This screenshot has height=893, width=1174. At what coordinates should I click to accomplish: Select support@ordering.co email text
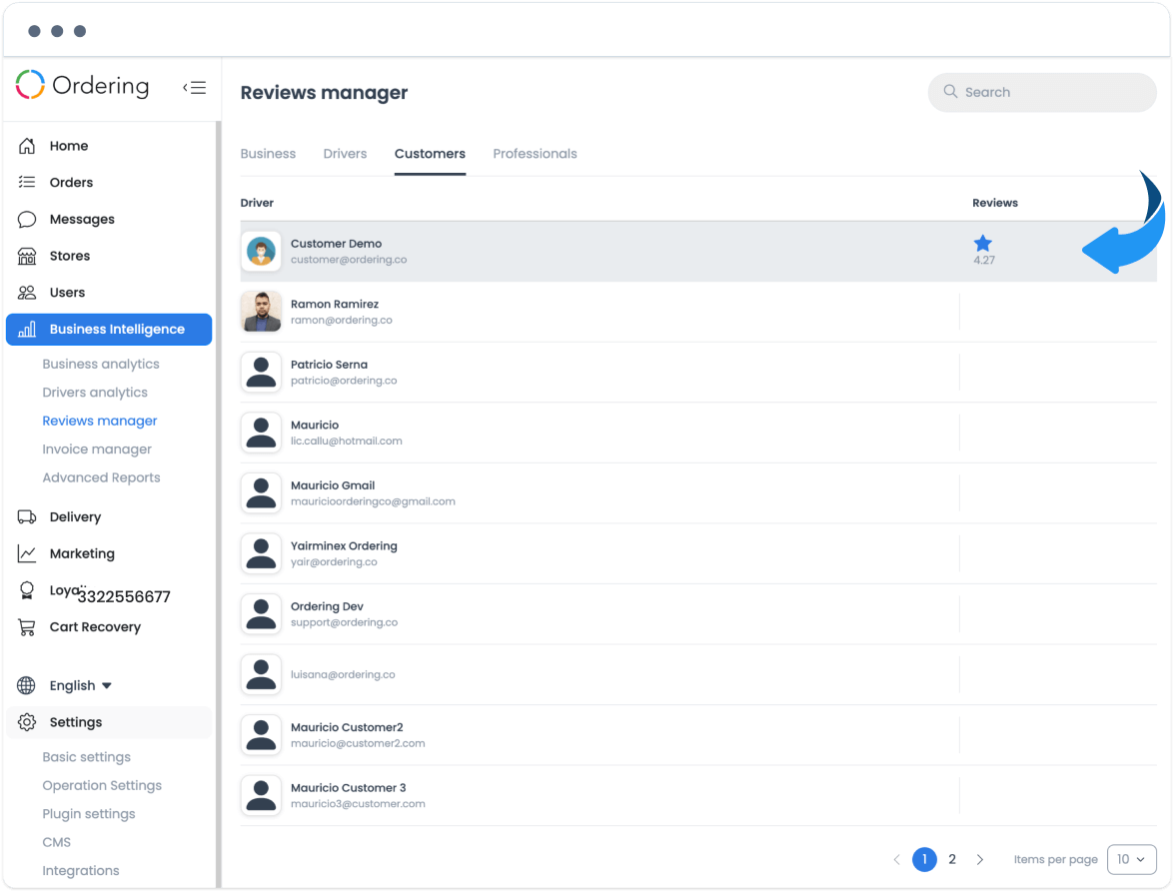pos(344,622)
